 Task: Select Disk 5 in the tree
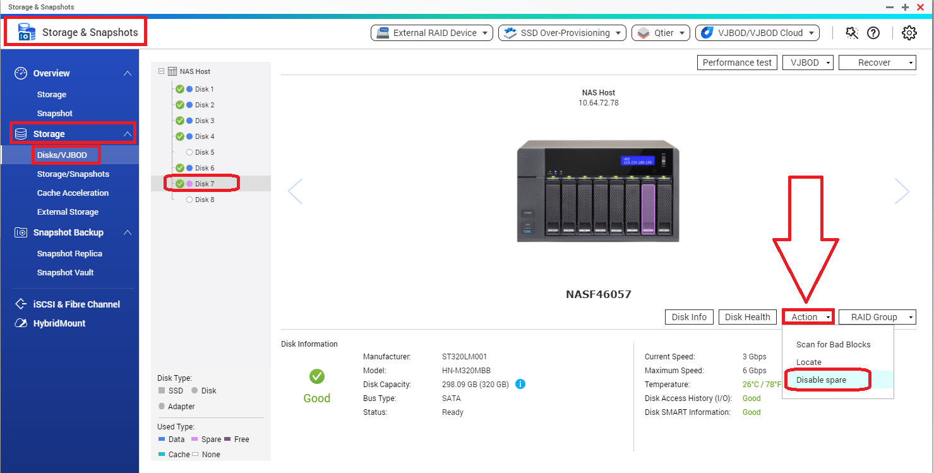coord(204,152)
